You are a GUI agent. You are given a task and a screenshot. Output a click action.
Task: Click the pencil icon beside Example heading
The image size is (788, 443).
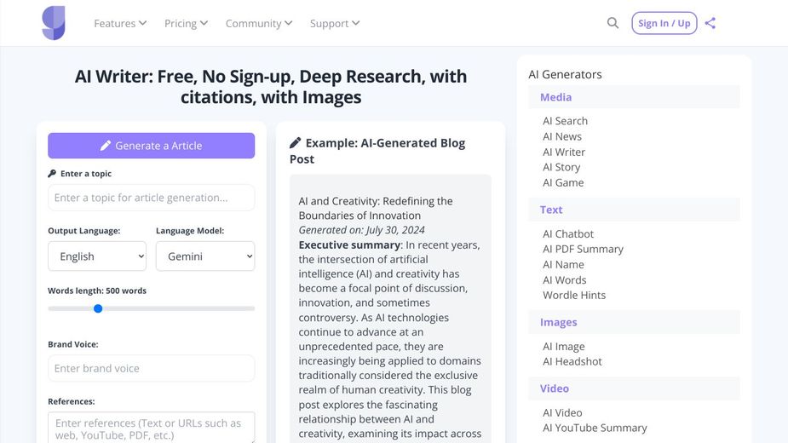point(296,143)
